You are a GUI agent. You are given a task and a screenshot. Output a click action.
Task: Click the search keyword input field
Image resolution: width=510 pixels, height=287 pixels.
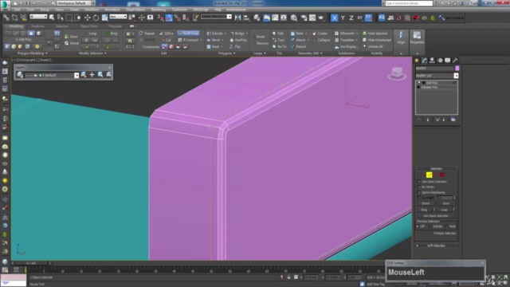coord(409,3)
